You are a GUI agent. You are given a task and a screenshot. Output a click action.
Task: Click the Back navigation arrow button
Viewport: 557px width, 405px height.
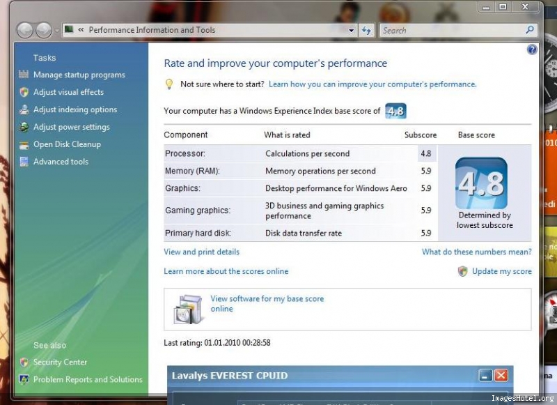tap(25, 30)
